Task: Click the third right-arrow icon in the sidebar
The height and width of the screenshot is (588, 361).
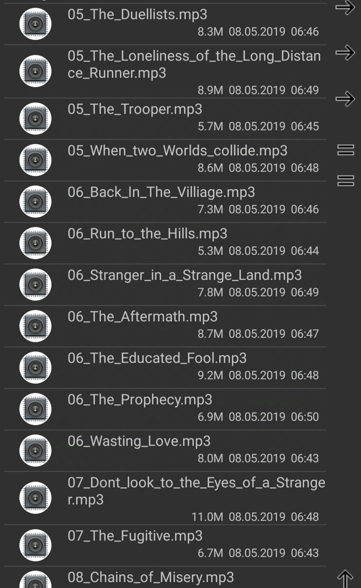Action: (x=345, y=99)
